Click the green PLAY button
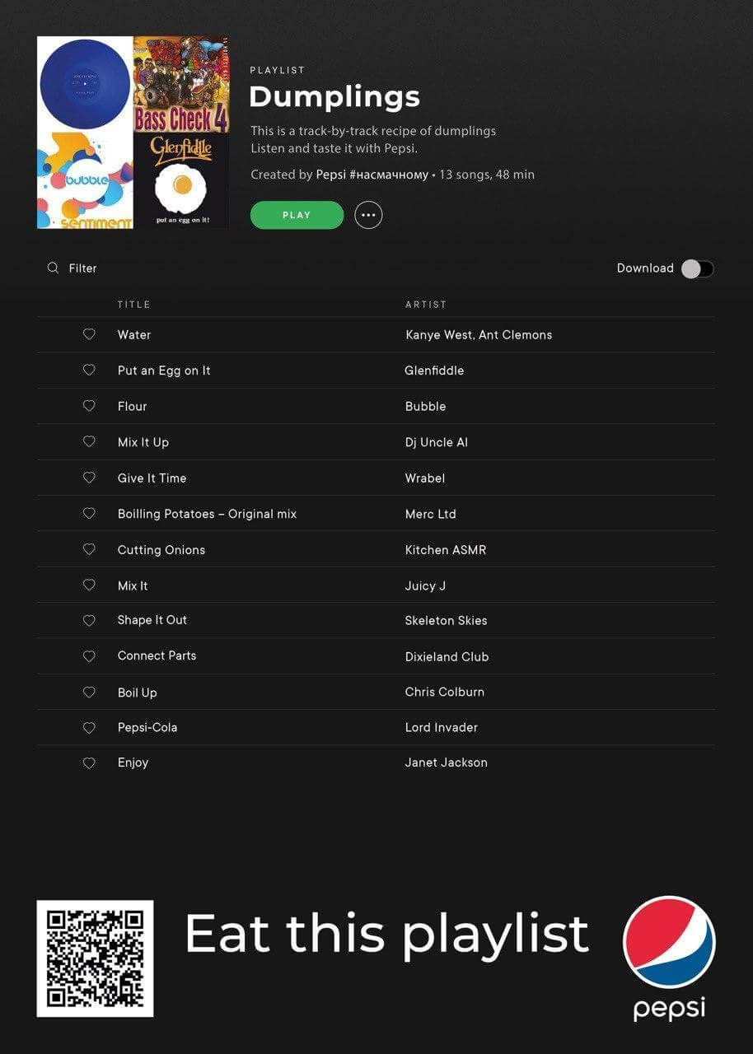Viewport: 753px width, 1054px height. pyautogui.click(x=297, y=215)
